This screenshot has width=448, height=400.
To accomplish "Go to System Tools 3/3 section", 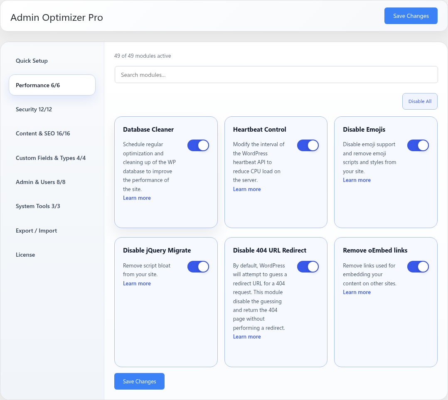I will point(52,206).
